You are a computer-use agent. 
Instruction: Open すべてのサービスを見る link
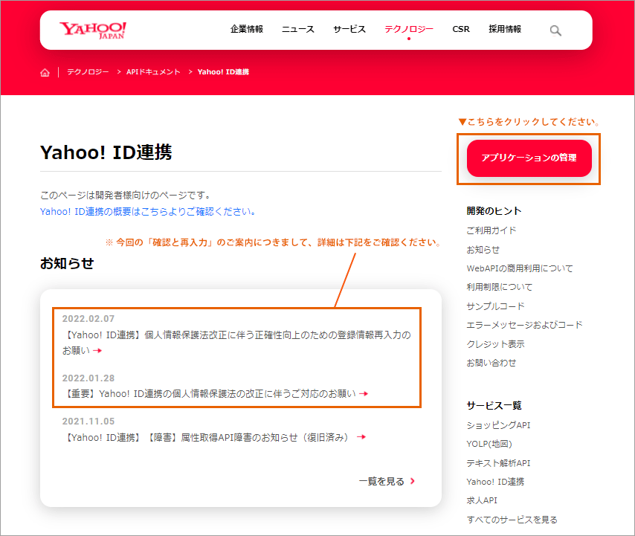[x=512, y=520]
